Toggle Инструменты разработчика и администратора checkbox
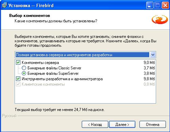 (x=18, y=79)
